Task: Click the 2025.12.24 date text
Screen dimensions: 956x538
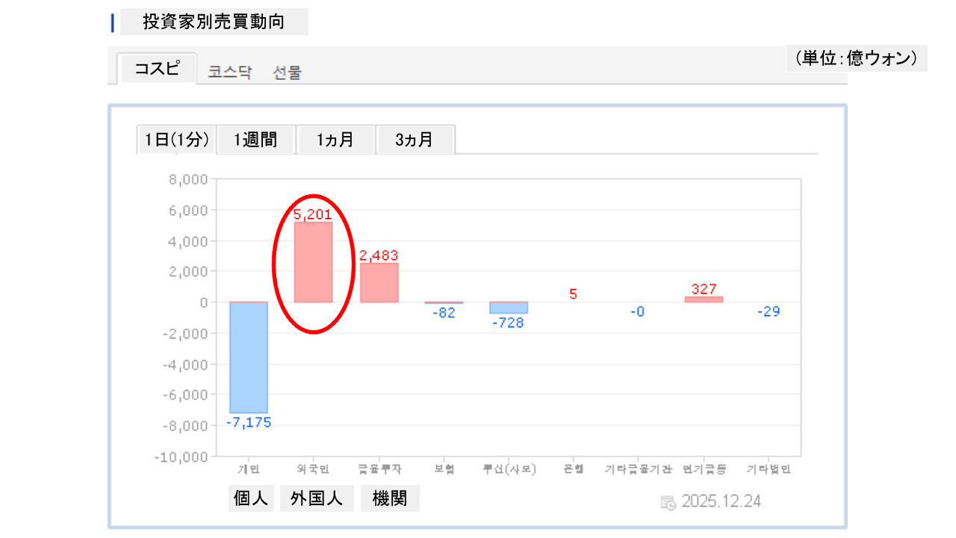Action: [721, 501]
